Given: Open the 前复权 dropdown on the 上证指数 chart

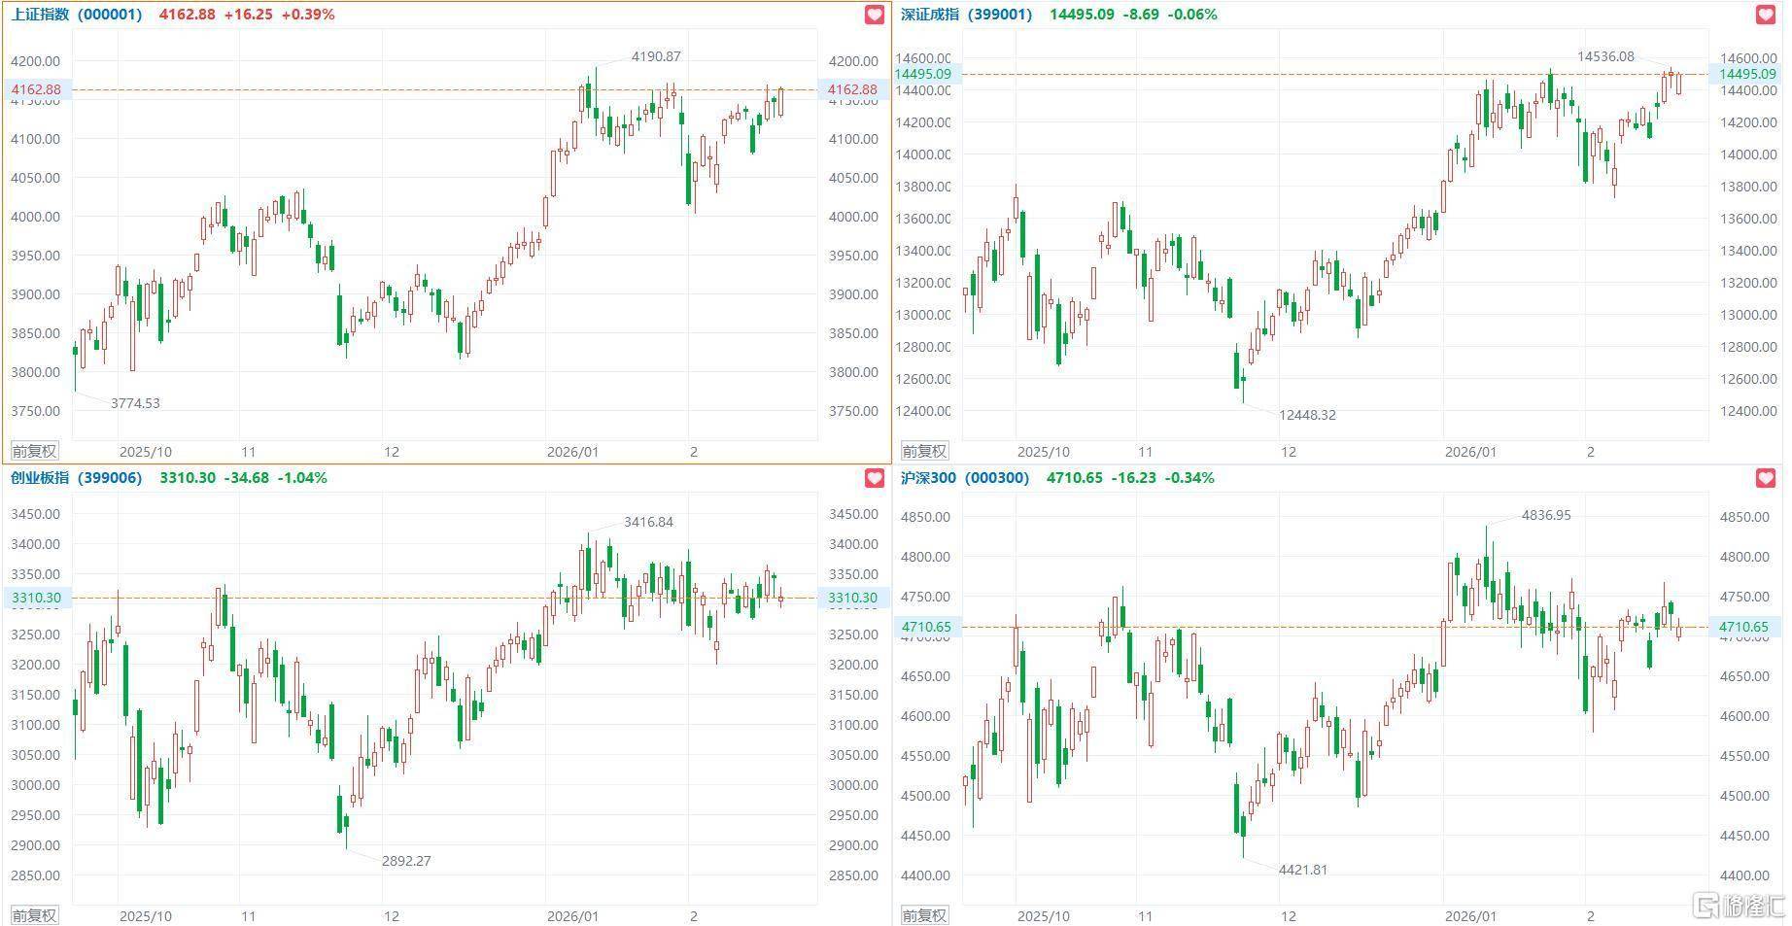Looking at the screenshot, I should click(34, 451).
